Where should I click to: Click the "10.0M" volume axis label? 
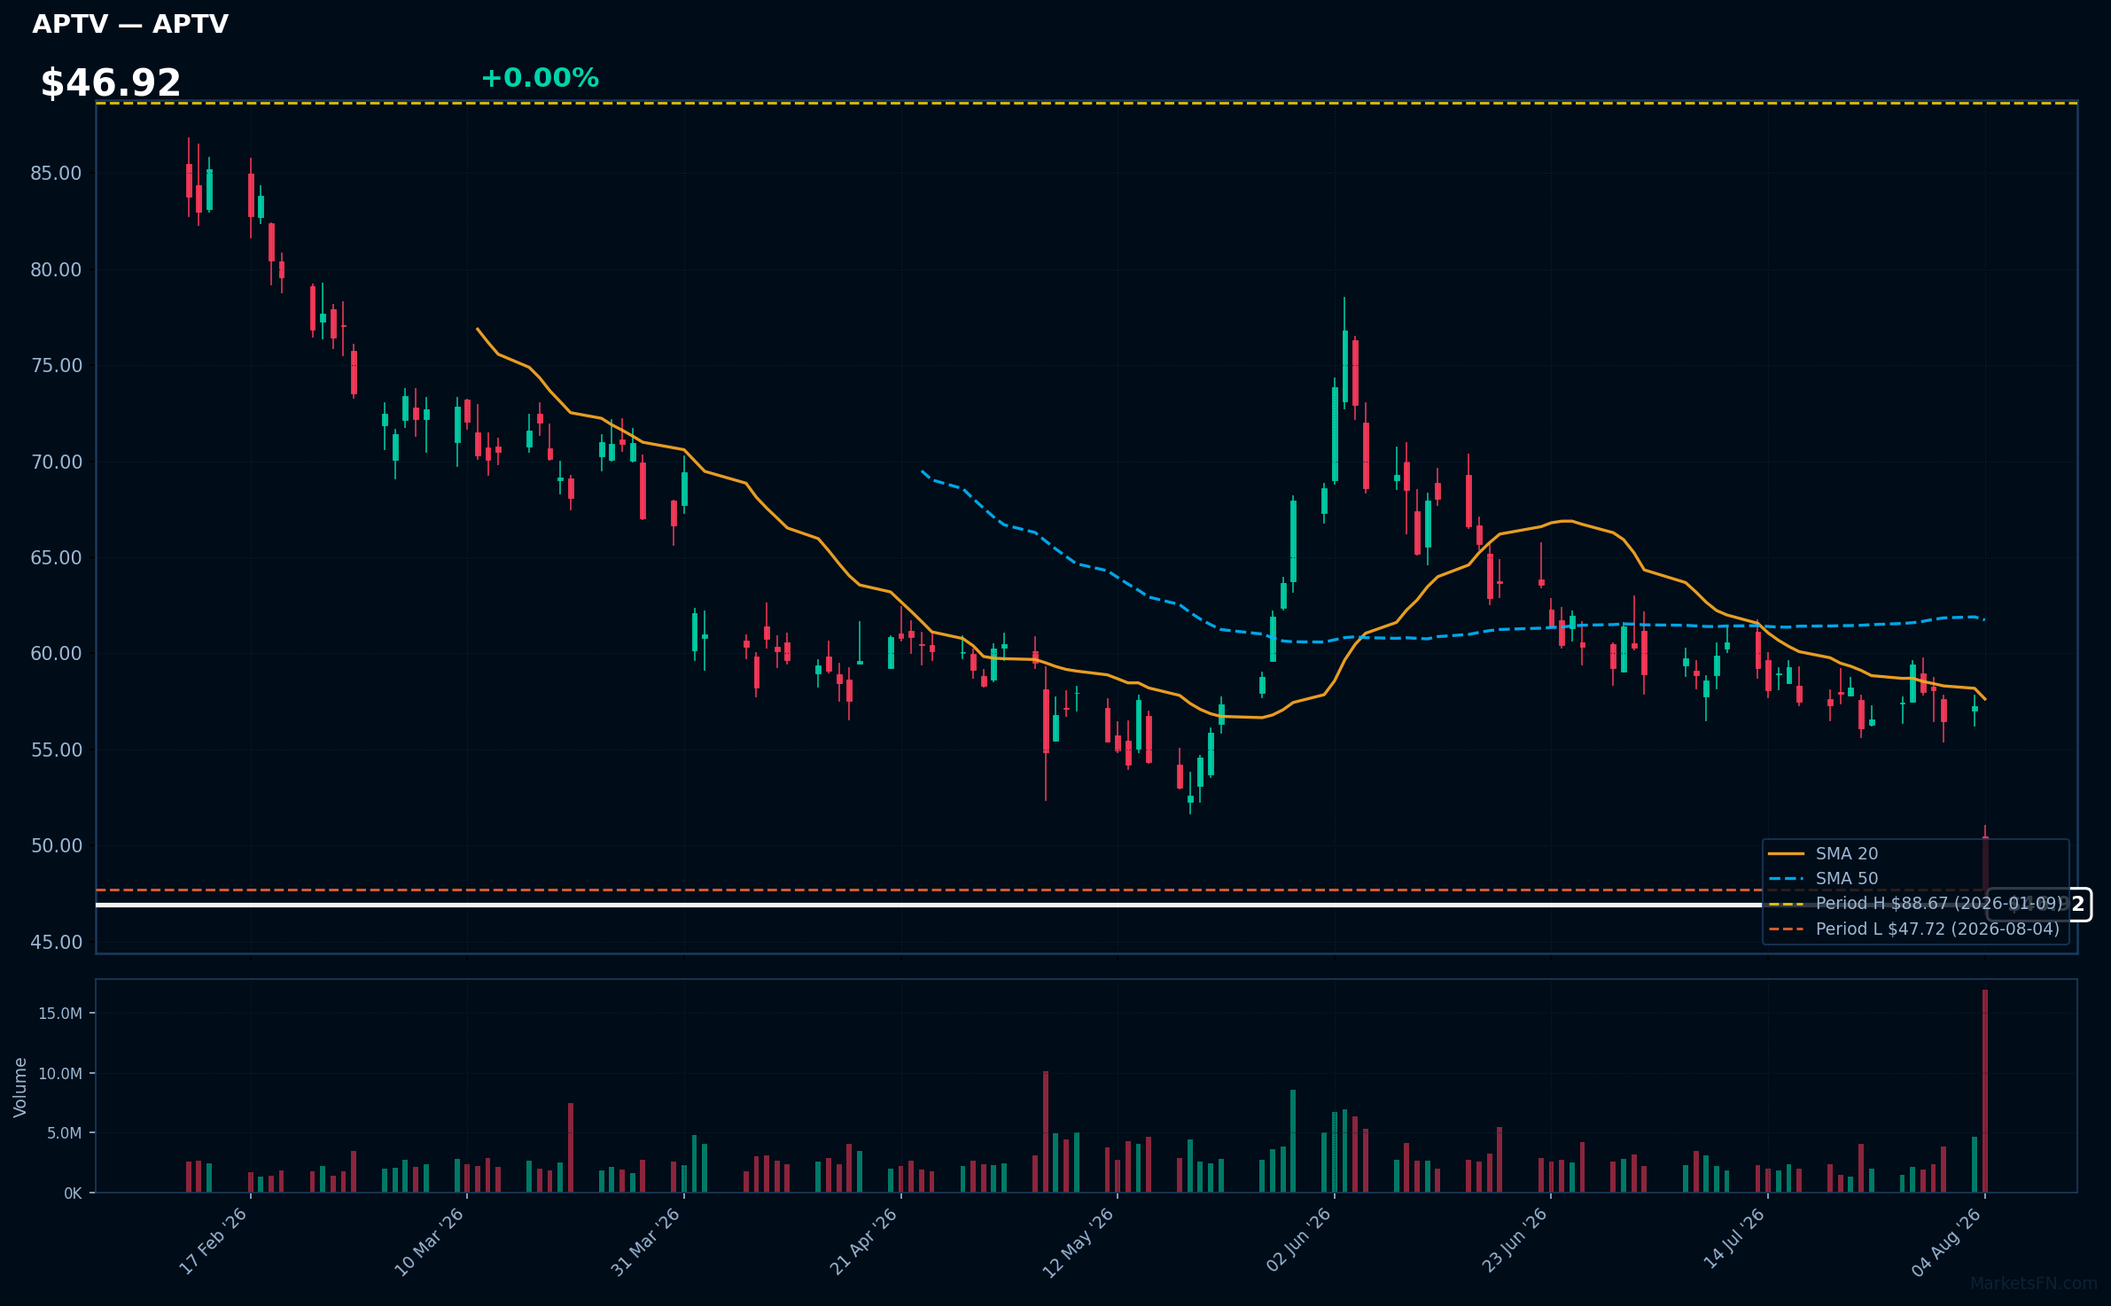(60, 1074)
